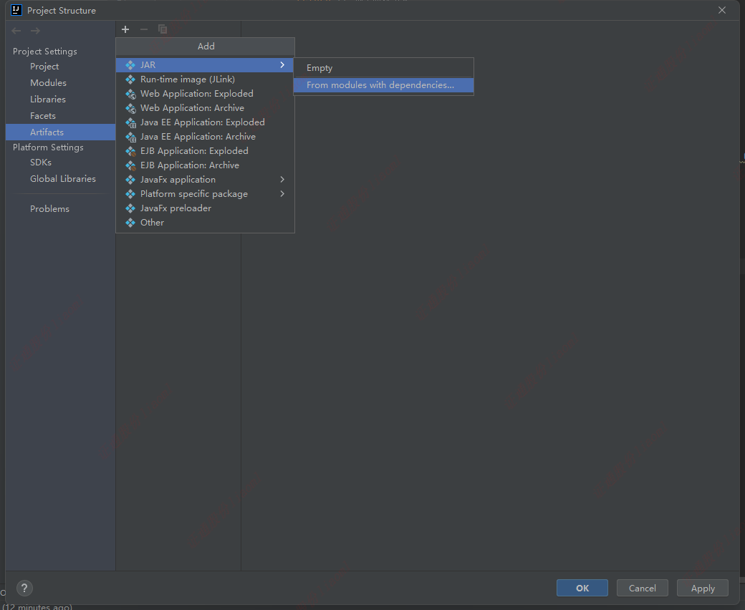Click Java EE Application: Archive icon

point(130,137)
